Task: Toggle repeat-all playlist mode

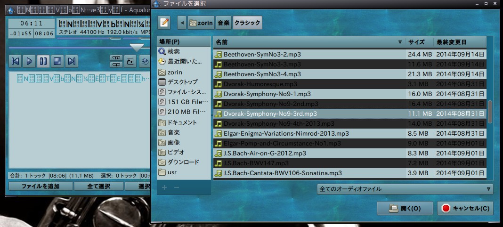Action: coord(116,65)
